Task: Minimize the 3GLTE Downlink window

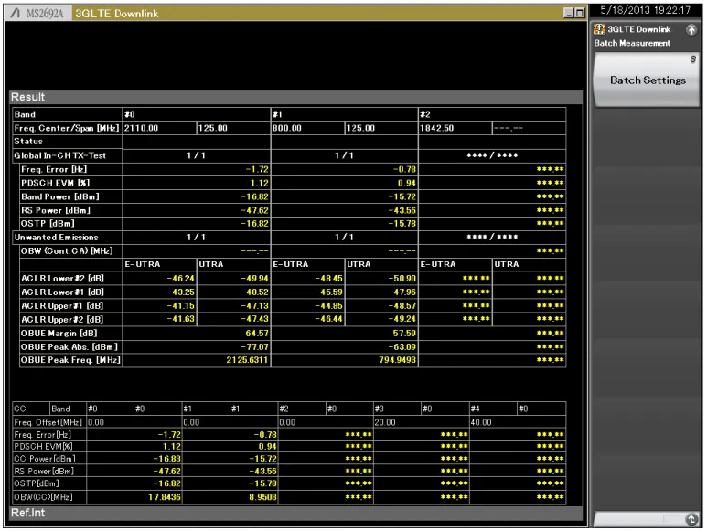Action: (569, 13)
